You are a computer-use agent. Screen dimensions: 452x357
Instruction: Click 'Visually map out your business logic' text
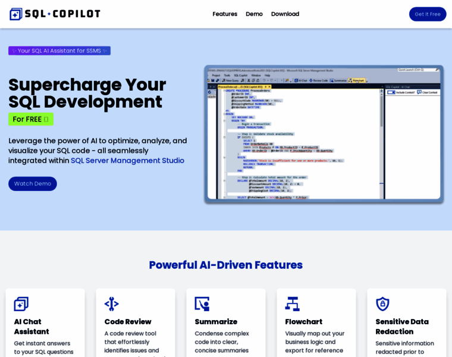pos(315,342)
